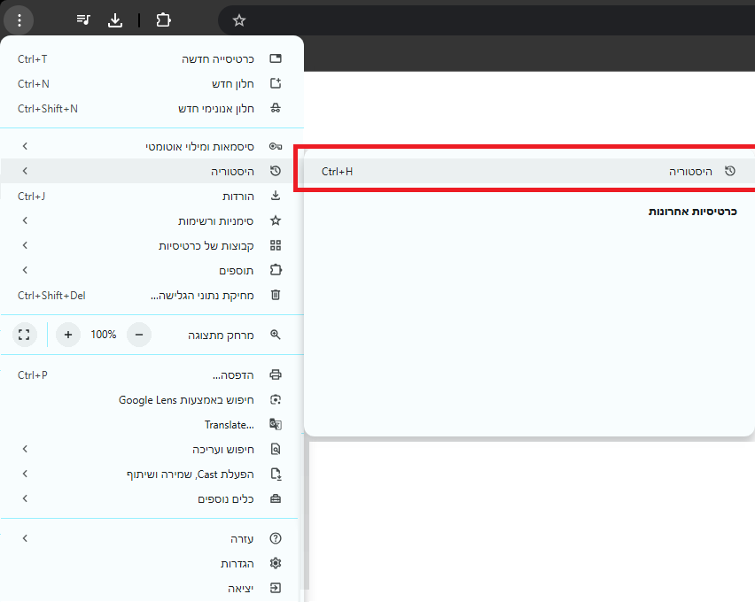Open the extensions puzzle icon in toolbar
The height and width of the screenshot is (602, 755).
coord(163,19)
